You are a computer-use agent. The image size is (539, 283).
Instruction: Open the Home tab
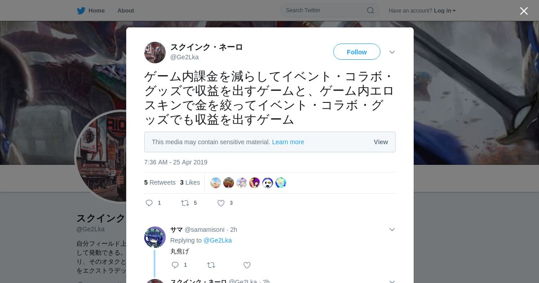[91, 11]
